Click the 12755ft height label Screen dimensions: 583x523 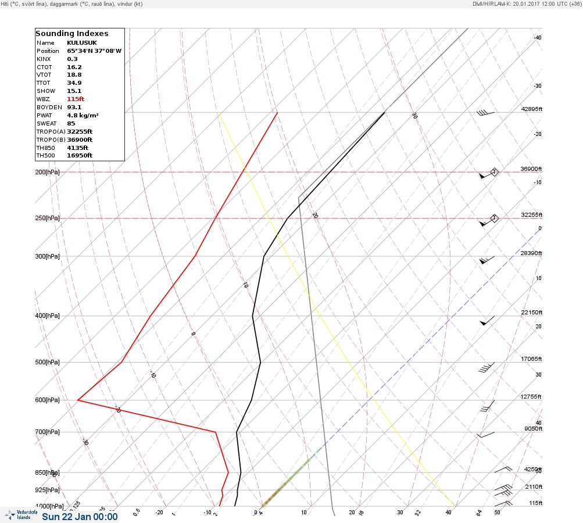coord(531,397)
